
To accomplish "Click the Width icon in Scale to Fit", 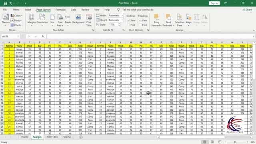I will click(x=98, y=16).
